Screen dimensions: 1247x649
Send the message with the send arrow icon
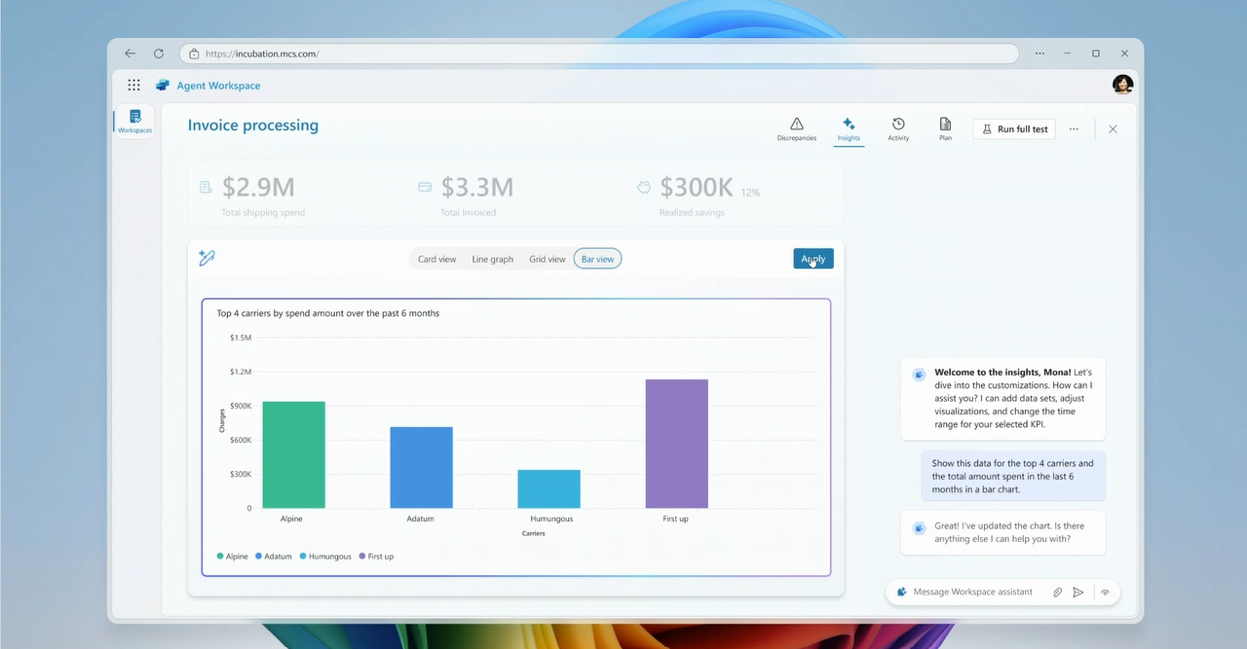point(1078,592)
